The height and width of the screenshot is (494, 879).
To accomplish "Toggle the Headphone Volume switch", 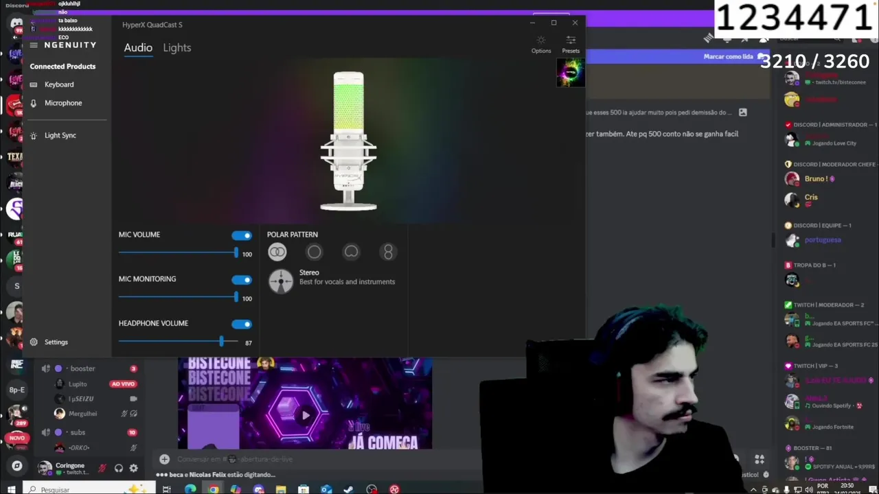I will (x=242, y=324).
